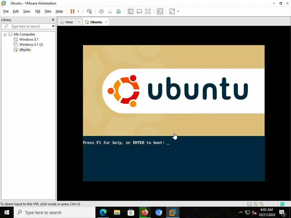291x218 pixels.
Task: Click the message log status icon
Action: coord(282,204)
